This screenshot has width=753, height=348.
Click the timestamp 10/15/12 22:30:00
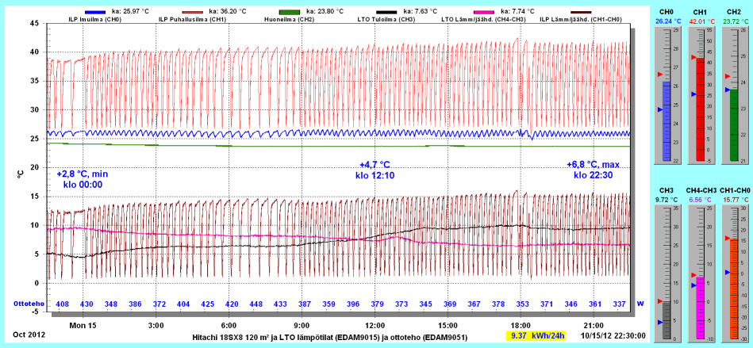613,336
